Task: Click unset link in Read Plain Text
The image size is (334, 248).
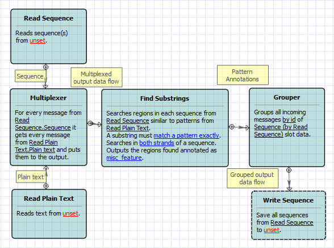Action: click(x=70, y=213)
